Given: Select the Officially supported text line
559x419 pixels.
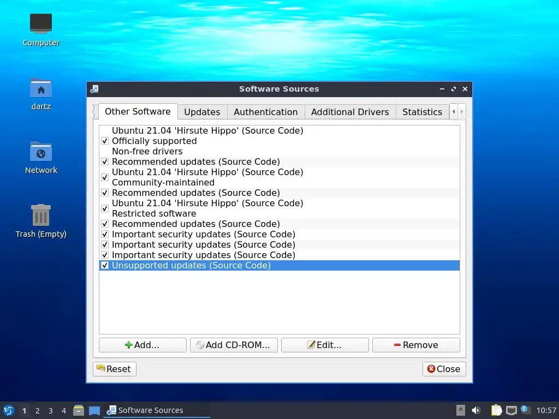Looking at the screenshot, I should [154, 141].
